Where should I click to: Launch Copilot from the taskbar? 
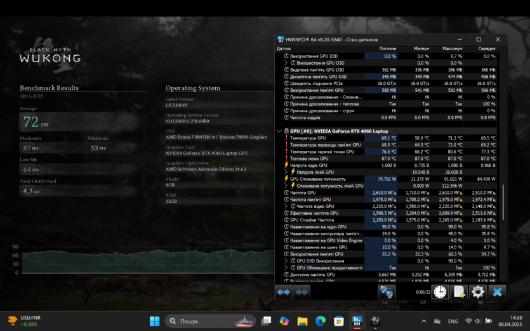click(x=284, y=321)
